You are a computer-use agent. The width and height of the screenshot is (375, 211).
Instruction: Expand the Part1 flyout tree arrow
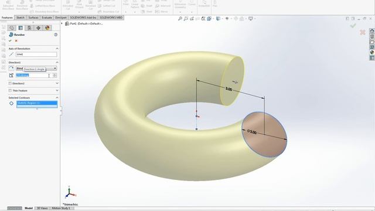click(x=62, y=23)
